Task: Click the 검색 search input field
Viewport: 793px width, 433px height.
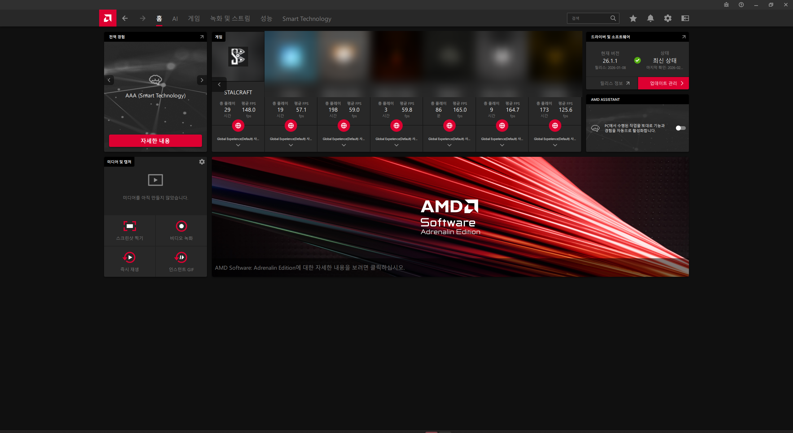Action: (589, 18)
